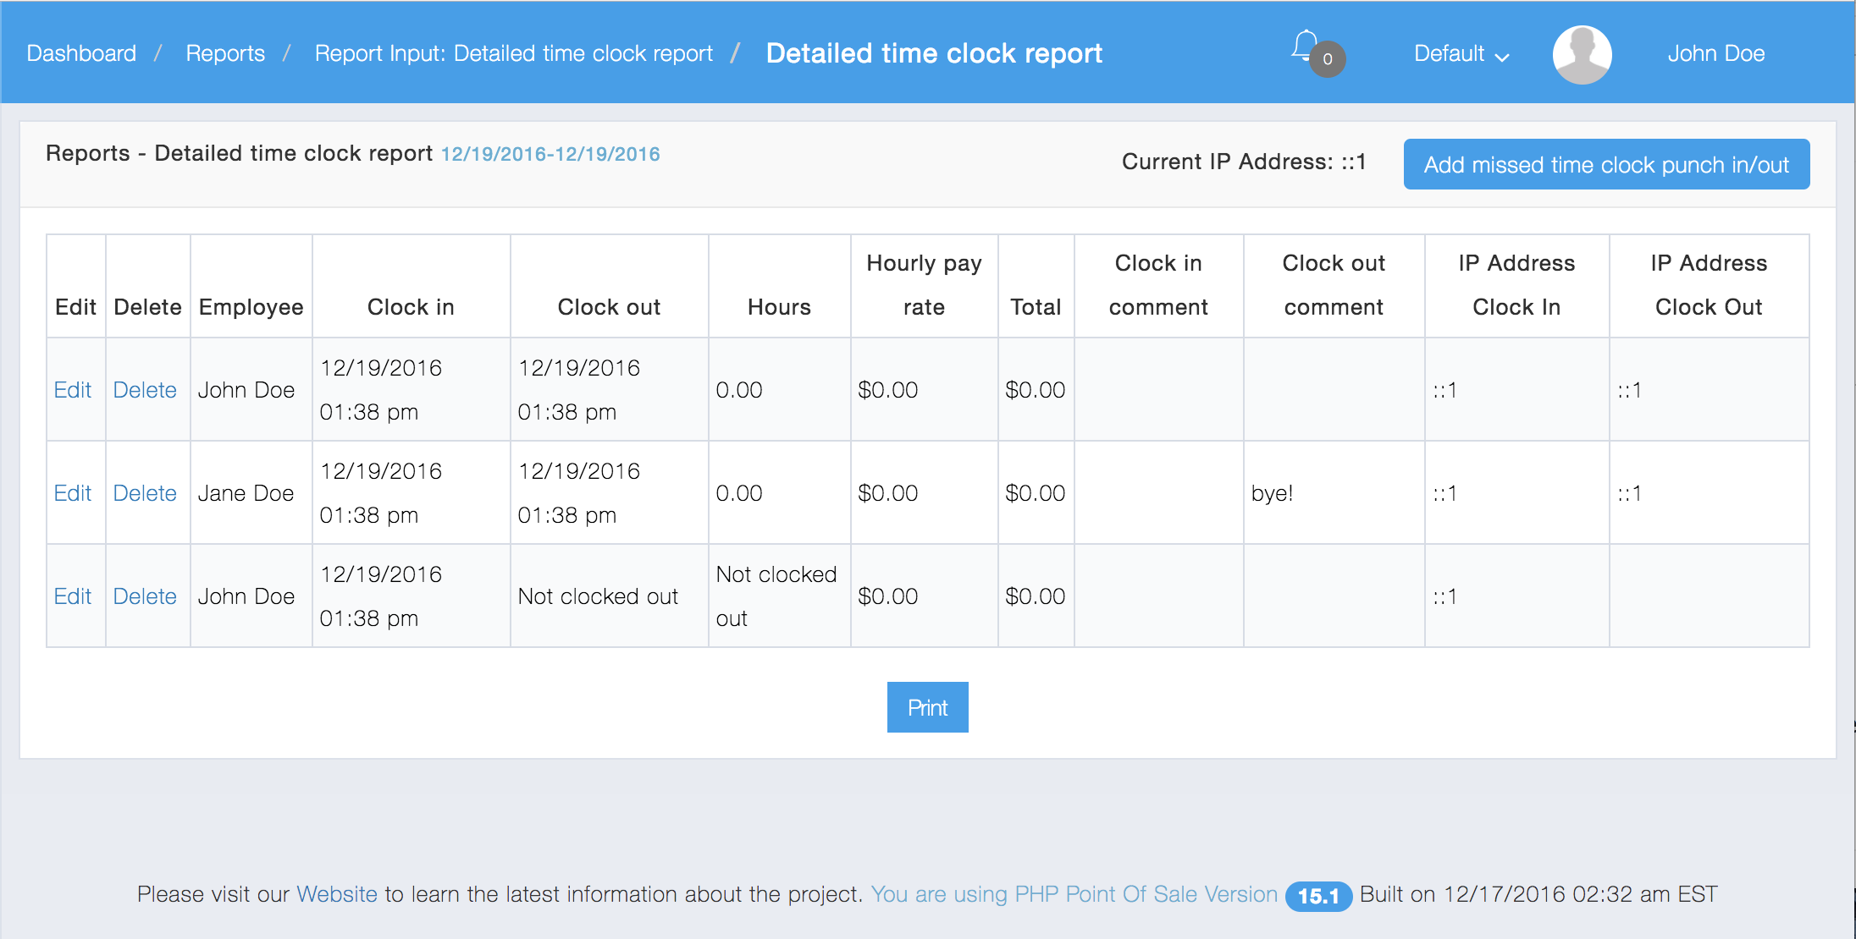This screenshot has height=939, width=1856.
Task: Edit Jane Doe's time clock entry
Action: pyautogui.click(x=73, y=493)
